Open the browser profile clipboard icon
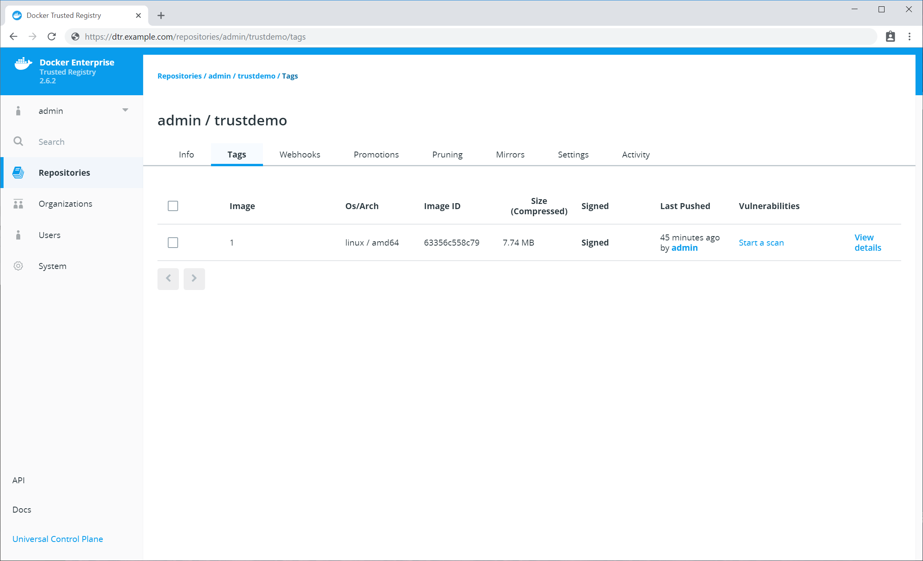This screenshot has width=923, height=561. (x=890, y=37)
